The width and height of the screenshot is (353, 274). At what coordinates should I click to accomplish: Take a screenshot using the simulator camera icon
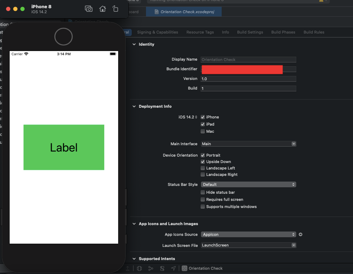tap(89, 9)
